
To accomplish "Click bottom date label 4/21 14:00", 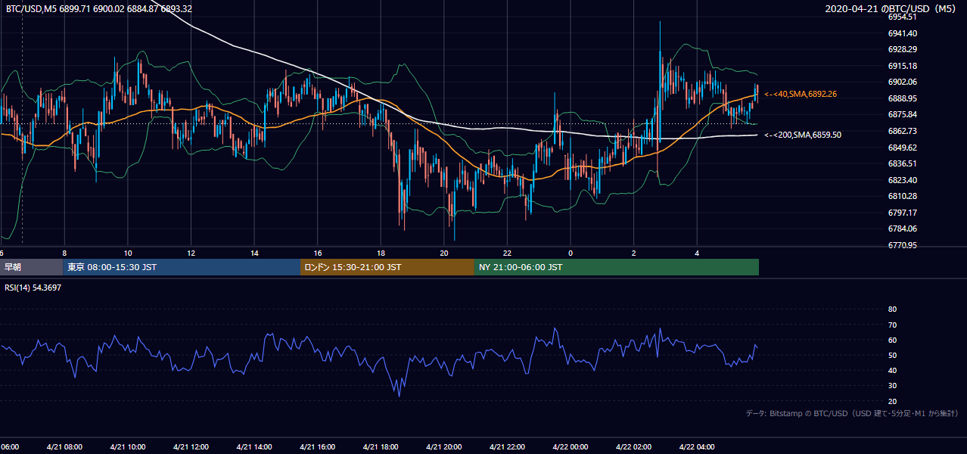I will (x=253, y=446).
